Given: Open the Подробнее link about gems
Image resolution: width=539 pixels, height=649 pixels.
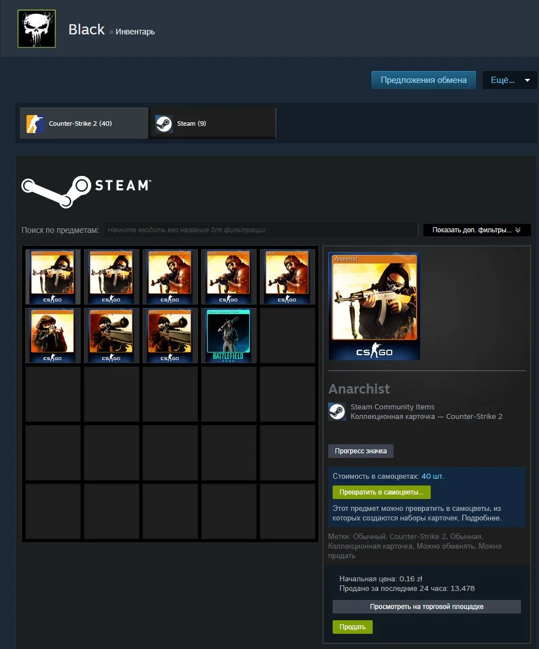Looking at the screenshot, I should [x=481, y=518].
